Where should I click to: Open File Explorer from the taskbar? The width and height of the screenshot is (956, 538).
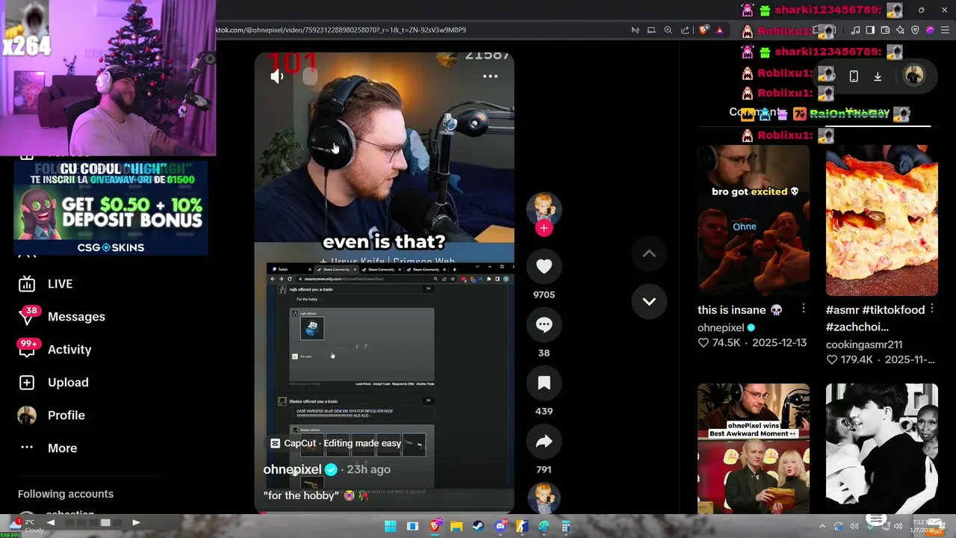456,527
